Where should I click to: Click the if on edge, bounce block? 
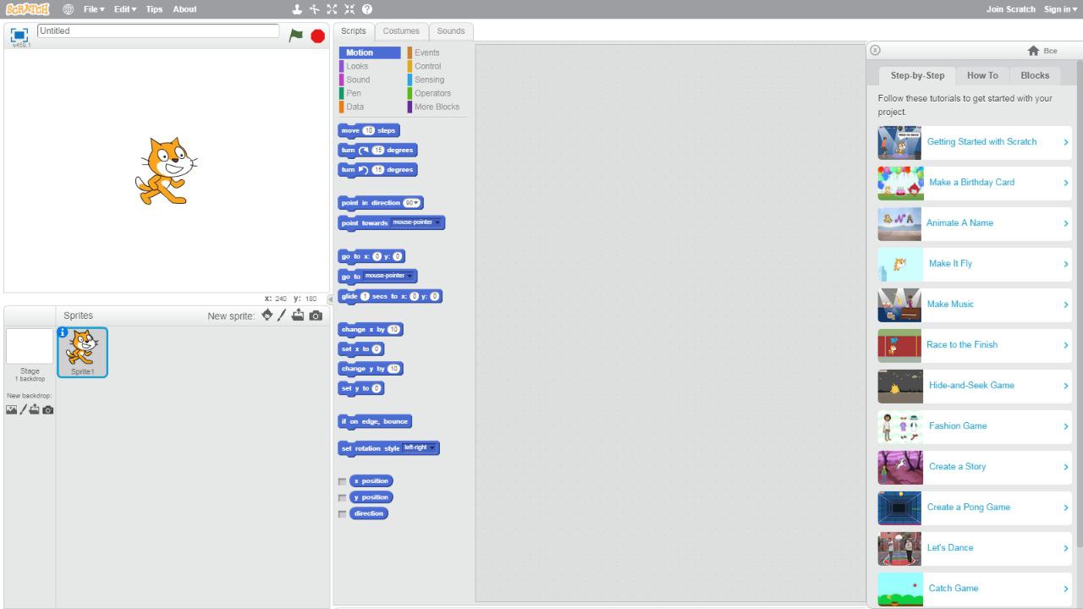click(x=375, y=421)
